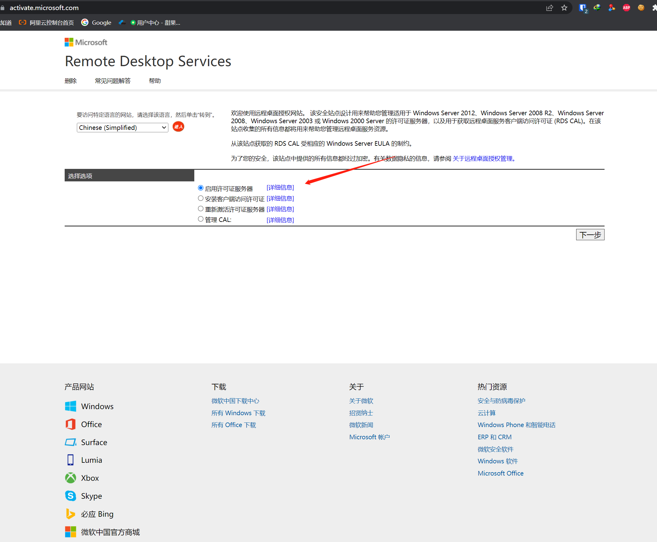Click the 删除 menu item
This screenshot has height=542, width=657.
tap(70, 81)
